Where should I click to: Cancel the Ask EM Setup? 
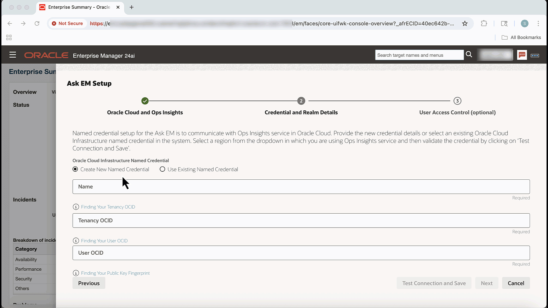point(516,283)
